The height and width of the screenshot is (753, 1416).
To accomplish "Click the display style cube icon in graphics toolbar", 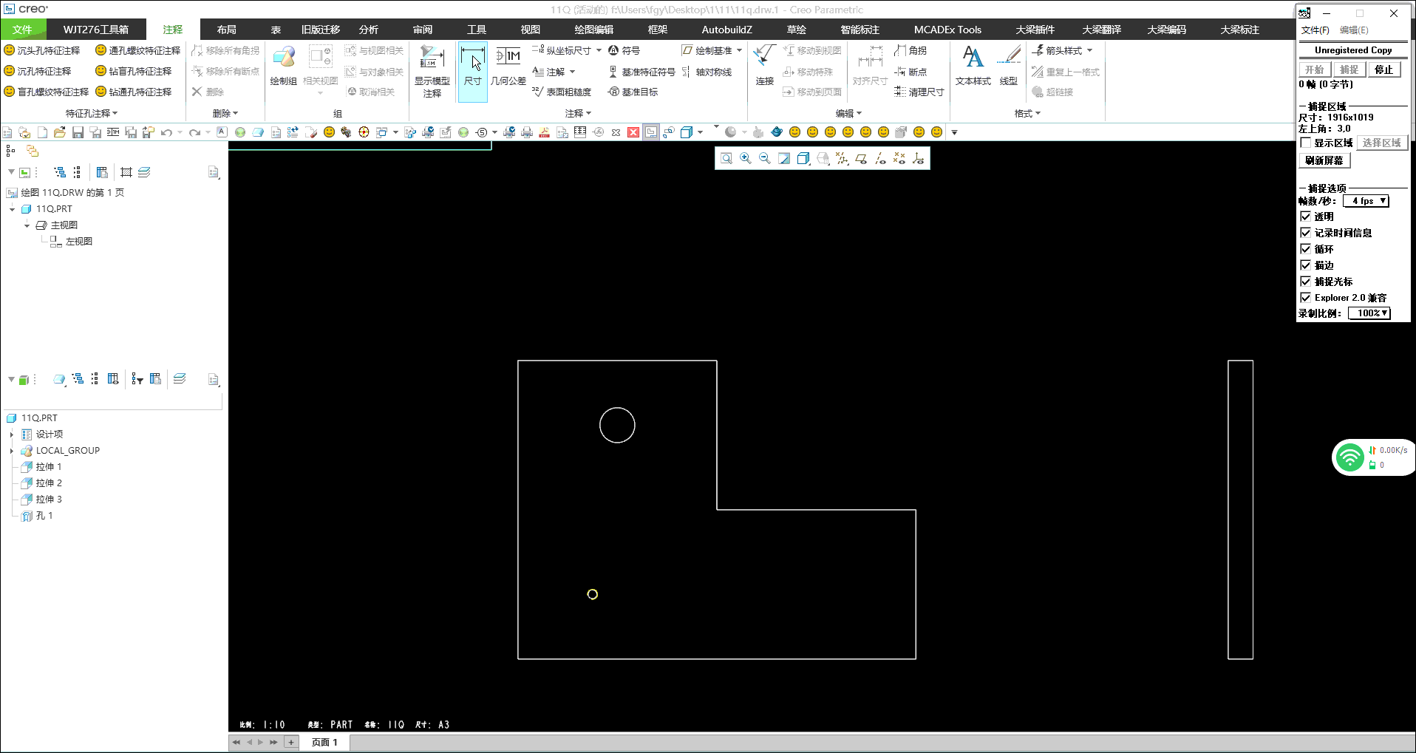I will click(x=803, y=158).
